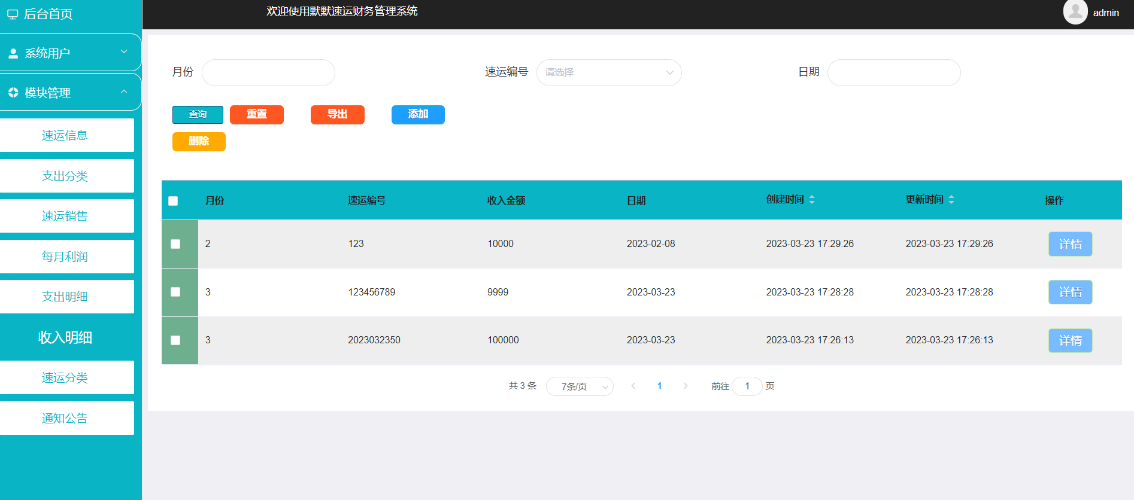The width and height of the screenshot is (1134, 500).
Task: Select page 1 in pagination
Action: (659, 386)
